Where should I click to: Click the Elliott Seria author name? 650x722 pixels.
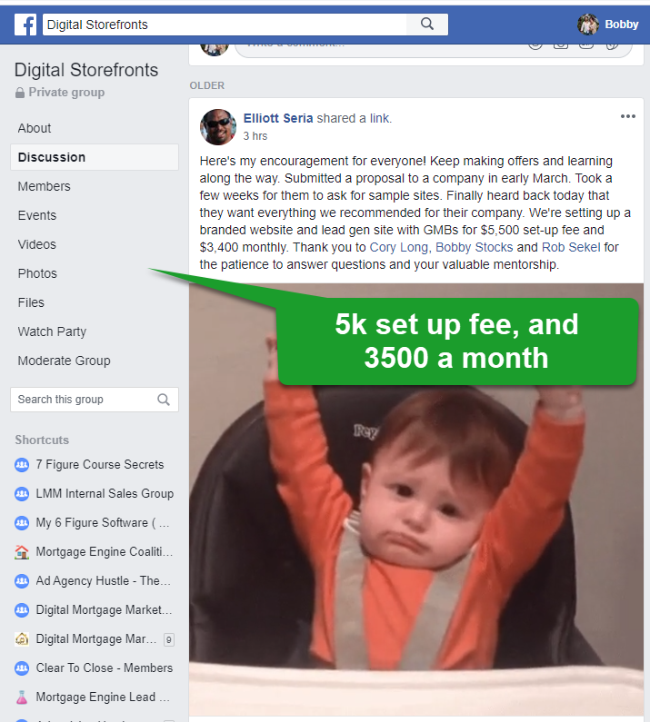278,118
